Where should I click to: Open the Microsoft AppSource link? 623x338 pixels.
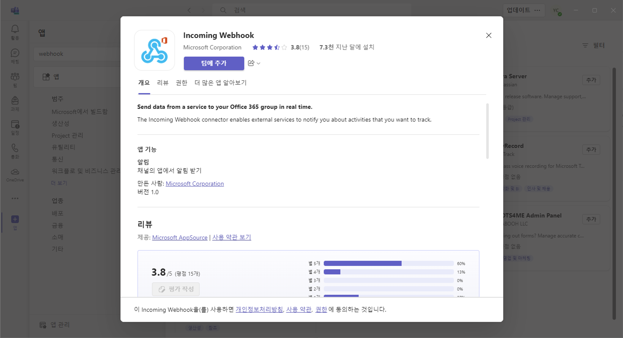pyautogui.click(x=180, y=238)
